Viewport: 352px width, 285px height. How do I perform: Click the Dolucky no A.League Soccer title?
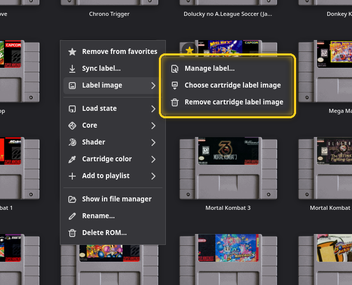tap(228, 14)
